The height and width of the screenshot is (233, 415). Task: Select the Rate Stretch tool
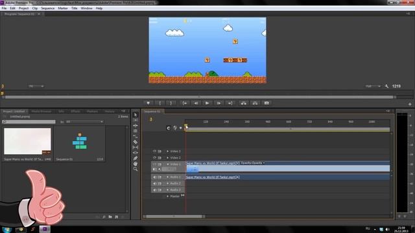[x=136, y=137]
